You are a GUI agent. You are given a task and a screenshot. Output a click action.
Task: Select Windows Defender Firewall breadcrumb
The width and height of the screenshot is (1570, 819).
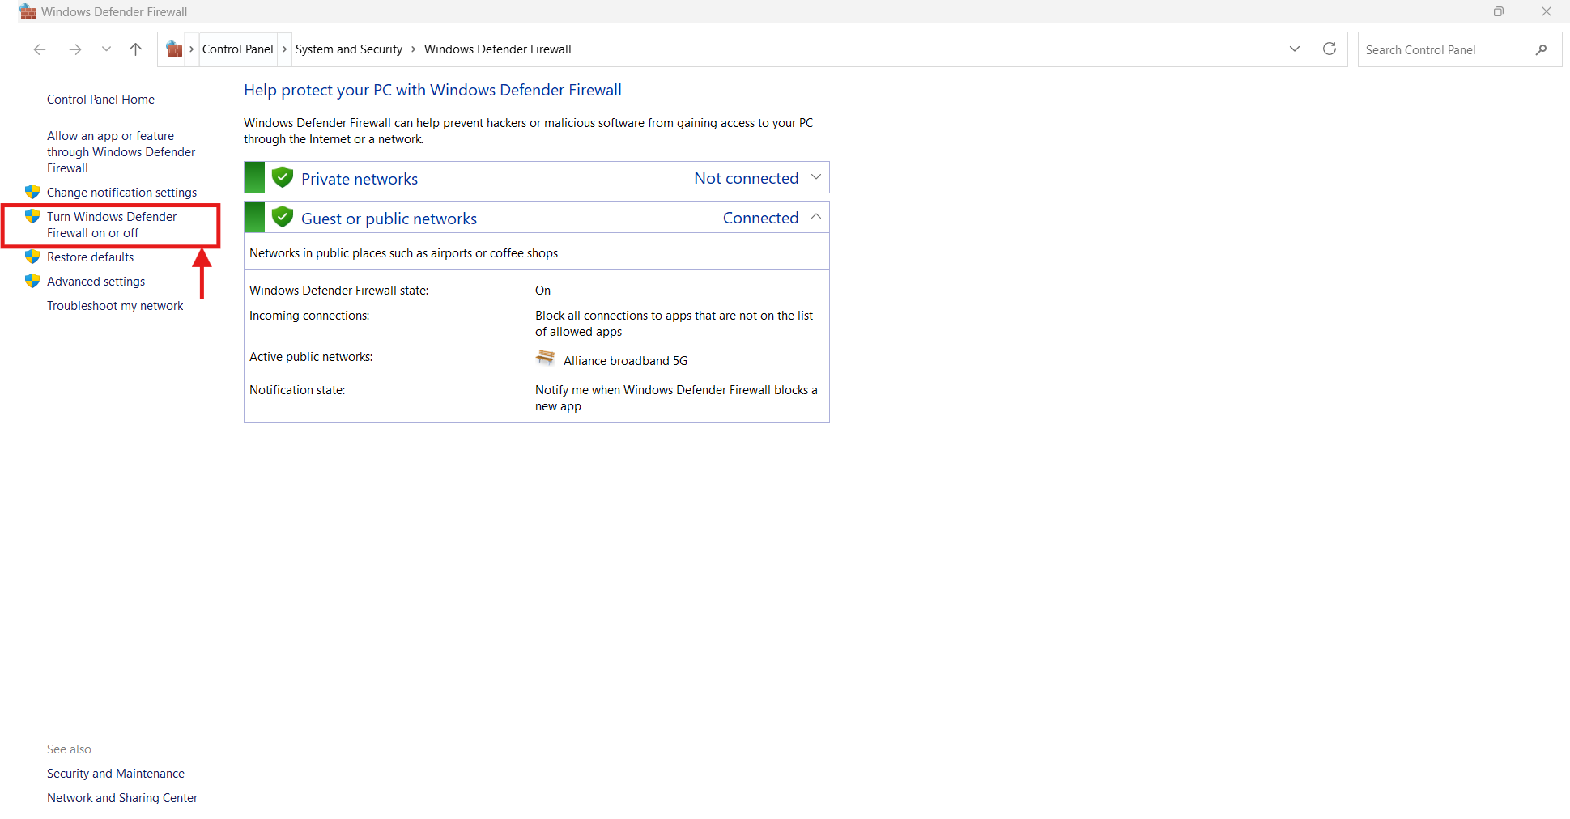coord(498,49)
